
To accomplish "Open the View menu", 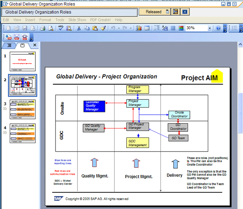I will [x=17, y=20].
